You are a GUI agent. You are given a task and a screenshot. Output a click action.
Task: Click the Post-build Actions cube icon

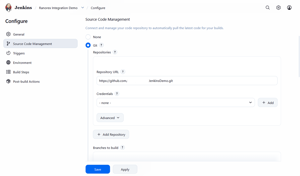(x=8, y=81)
